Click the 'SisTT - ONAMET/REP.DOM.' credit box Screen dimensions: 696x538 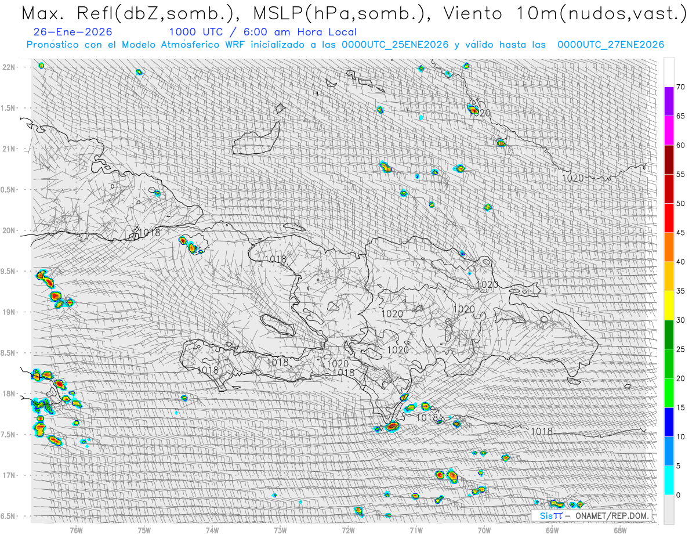pyautogui.click(x=591, y=515)
